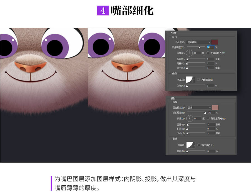Viewport: 251px width, 194px height.
Task: Click the Inner Shadow noise slider handle
Action: 187,86
